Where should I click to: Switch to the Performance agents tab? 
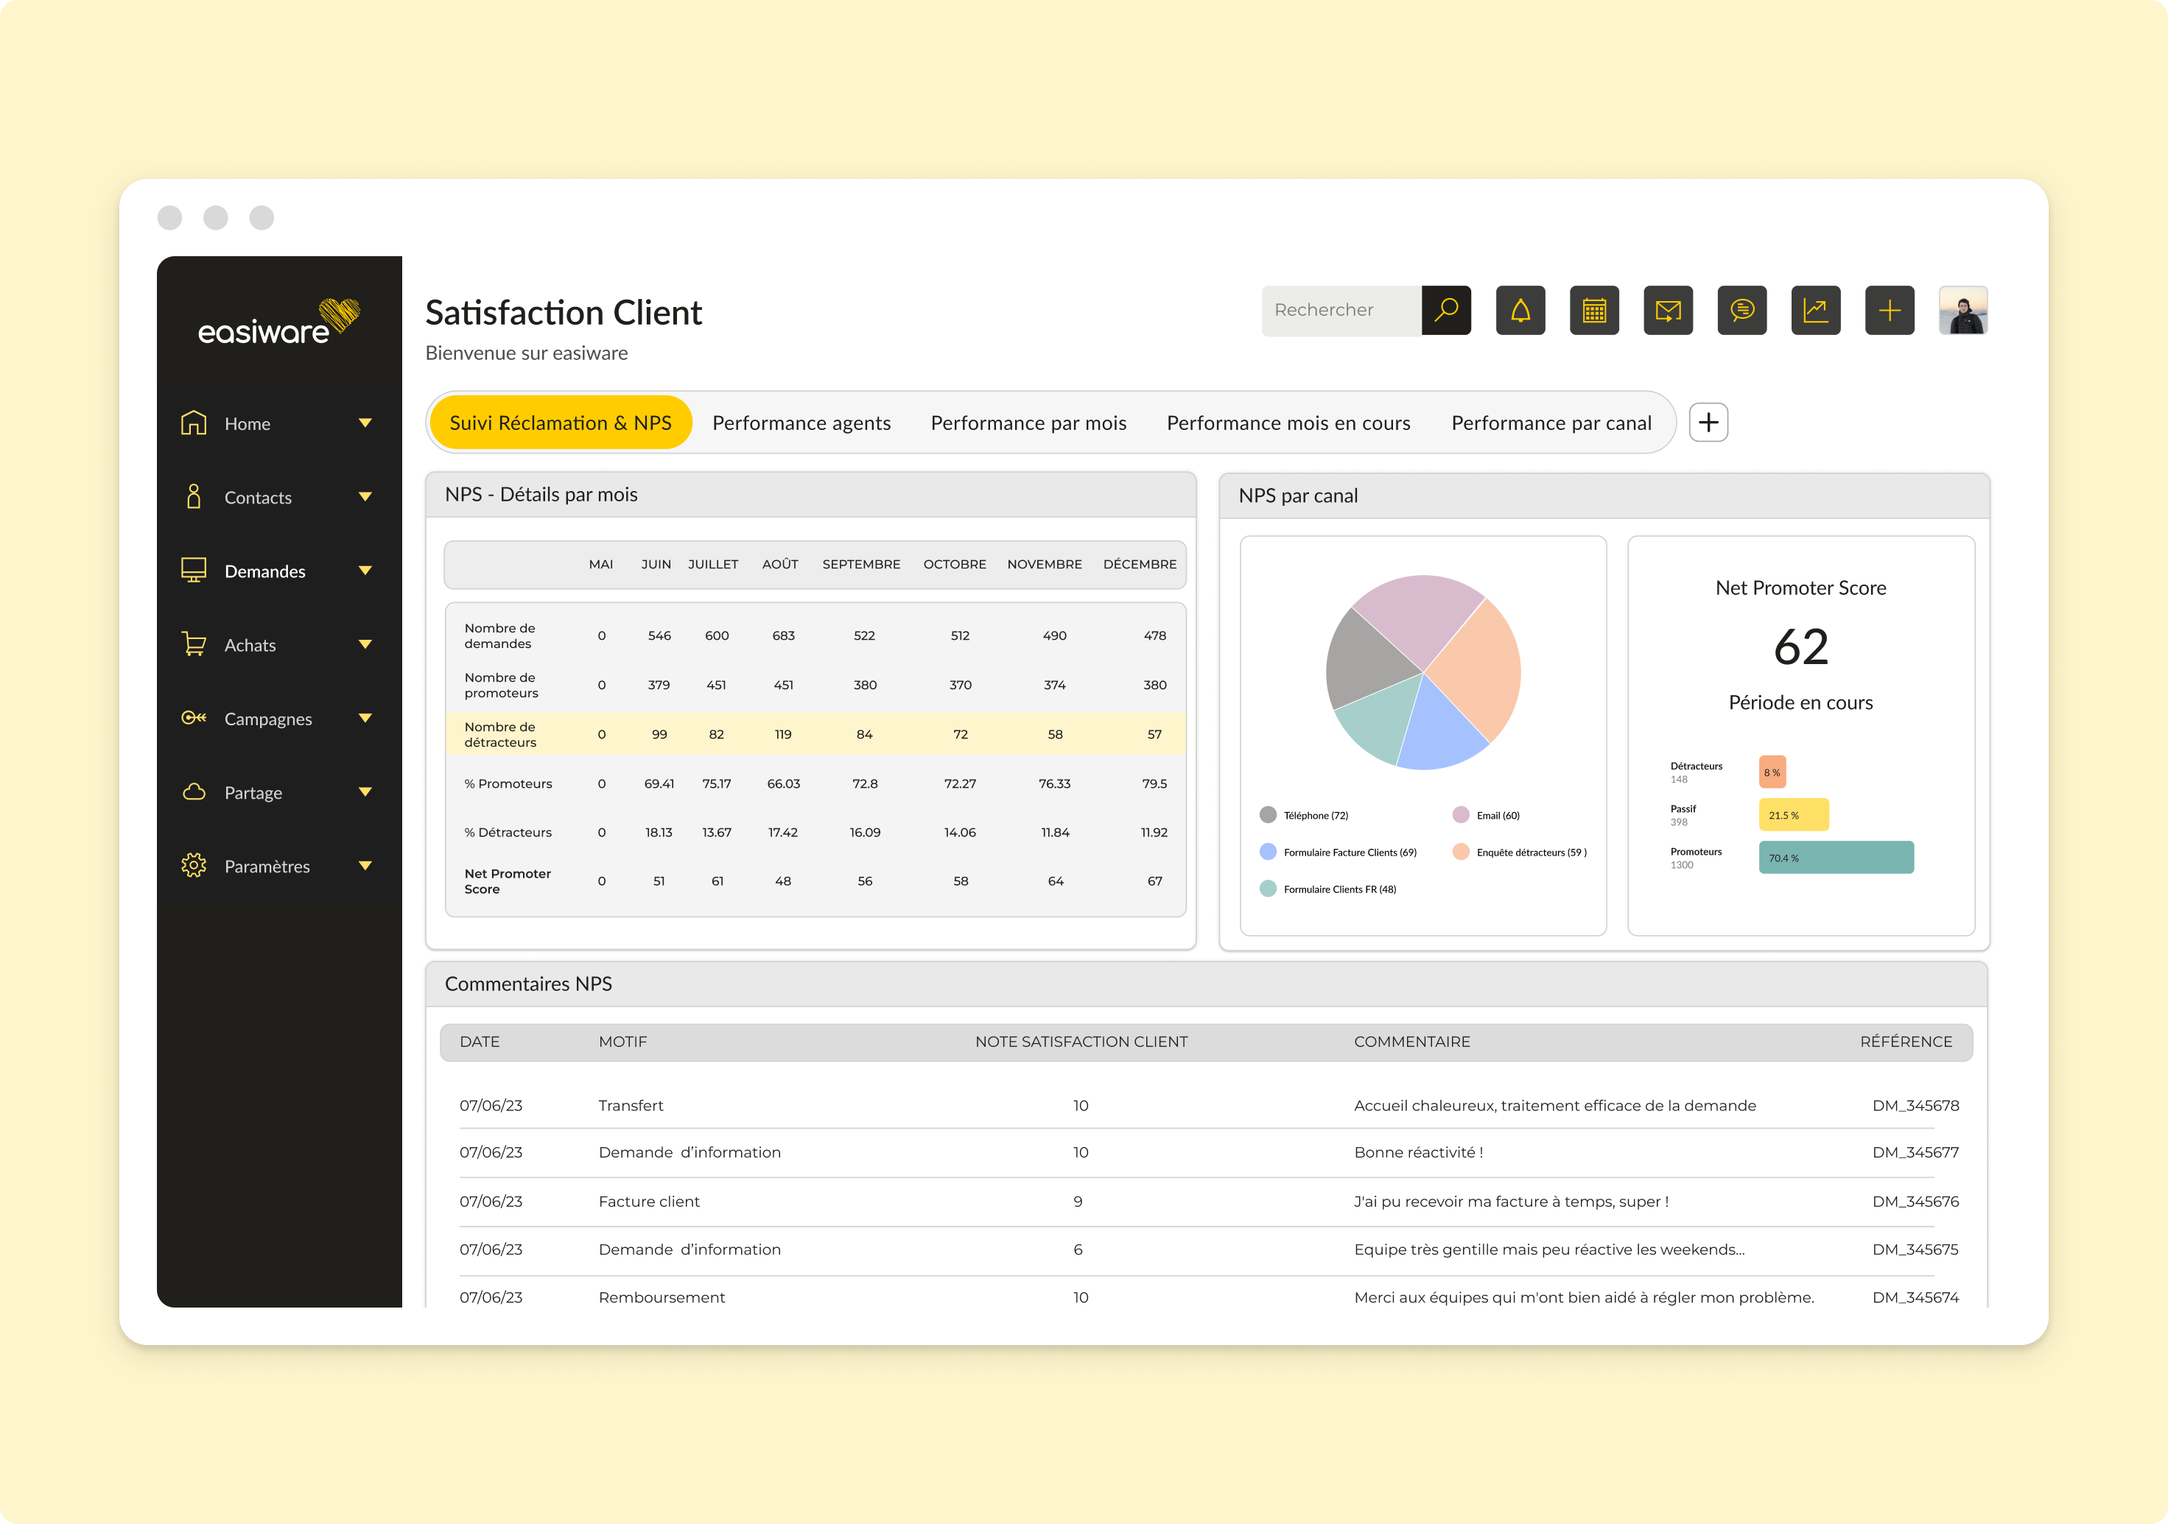pyautogui.click(x=801, y=422)
